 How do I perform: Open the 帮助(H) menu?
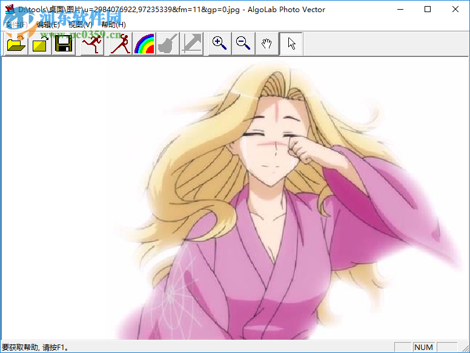pyautogui.click(x=113, y=25)
